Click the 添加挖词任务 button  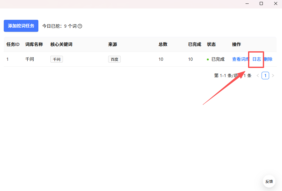pyautogui.click(x=21, y=26)
